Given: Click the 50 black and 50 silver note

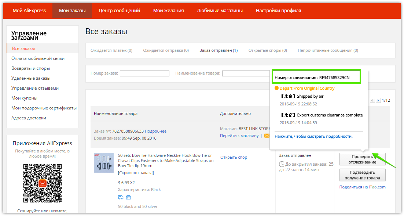Looking at the screenshot, I should [x=137, y=206].
